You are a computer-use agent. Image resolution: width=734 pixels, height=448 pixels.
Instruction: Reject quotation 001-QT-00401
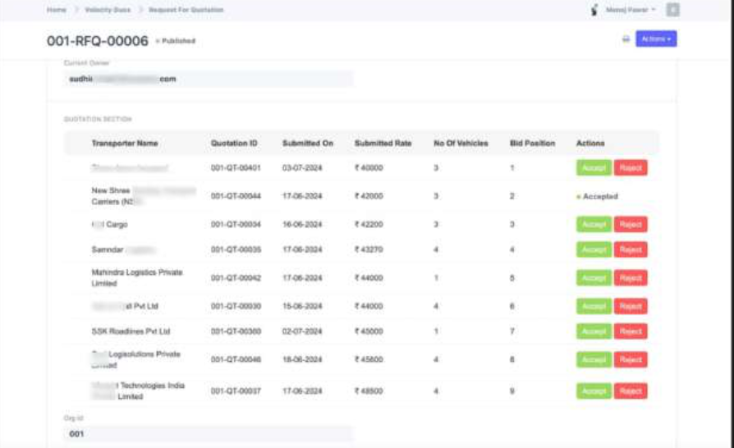[x=631, y=168]
